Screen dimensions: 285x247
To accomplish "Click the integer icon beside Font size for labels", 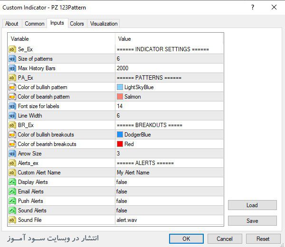I will [12, 106].
